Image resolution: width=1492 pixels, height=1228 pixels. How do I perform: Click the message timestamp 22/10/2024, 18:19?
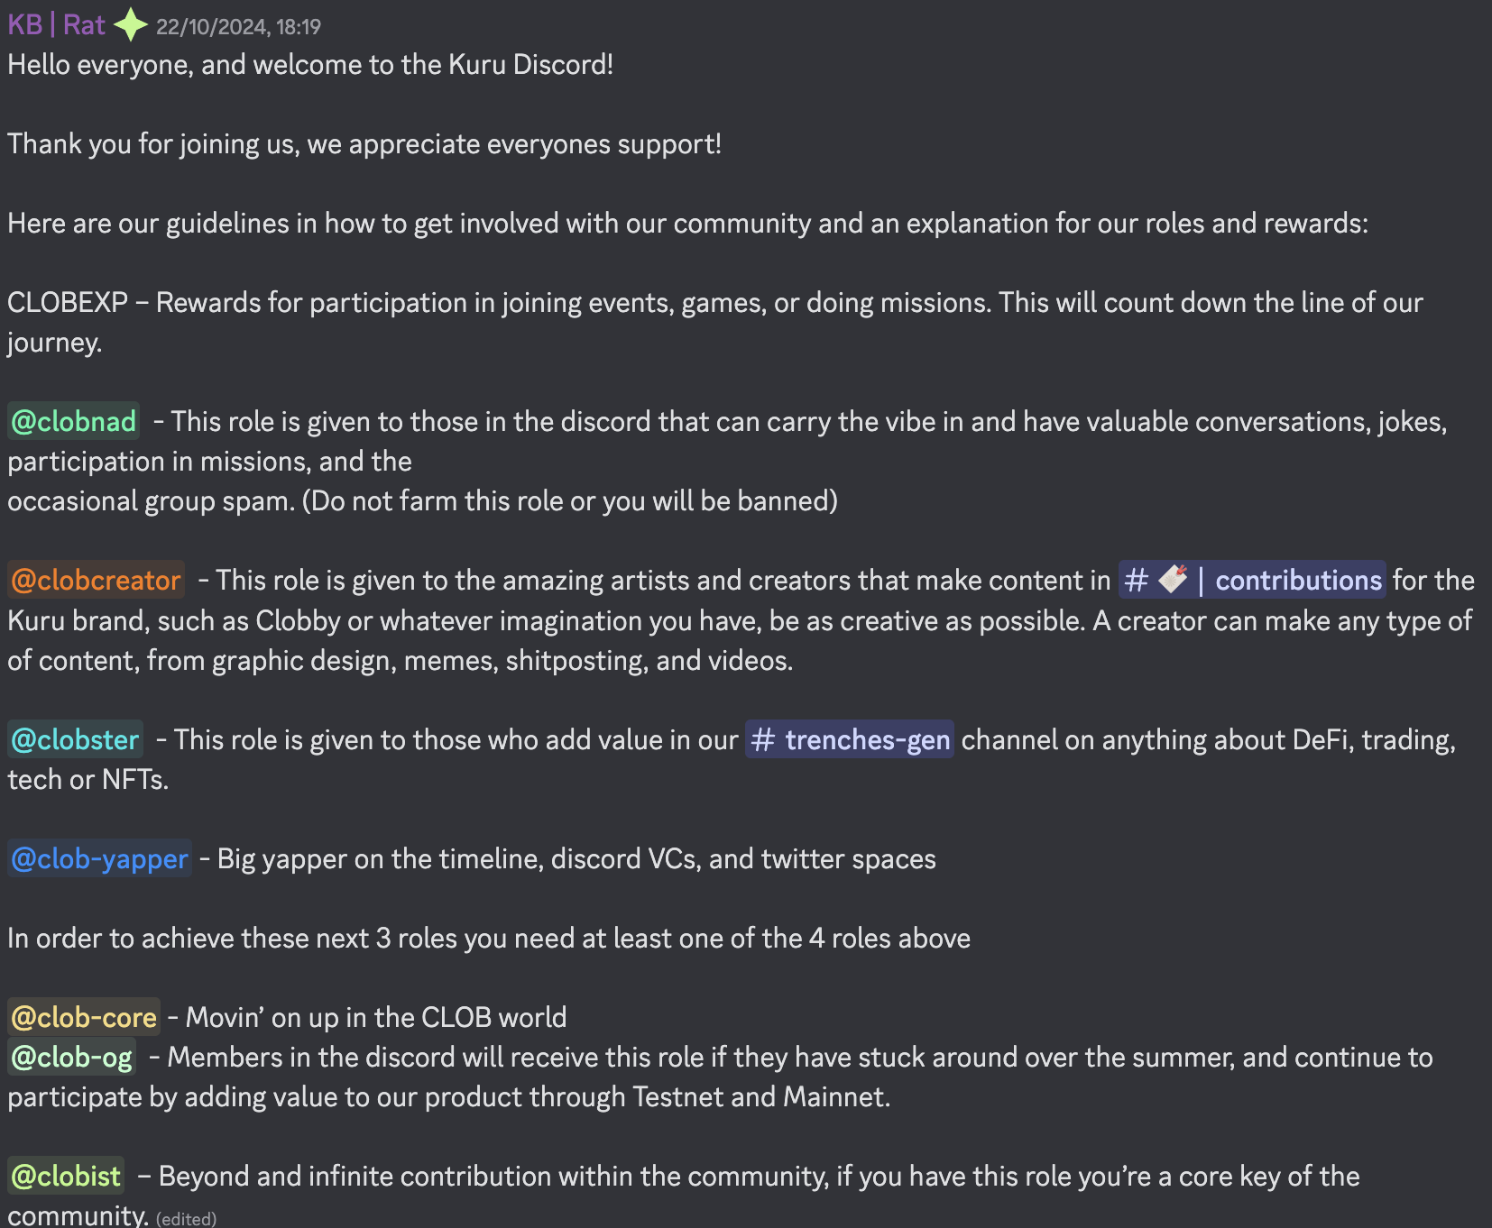pos(238,27)
